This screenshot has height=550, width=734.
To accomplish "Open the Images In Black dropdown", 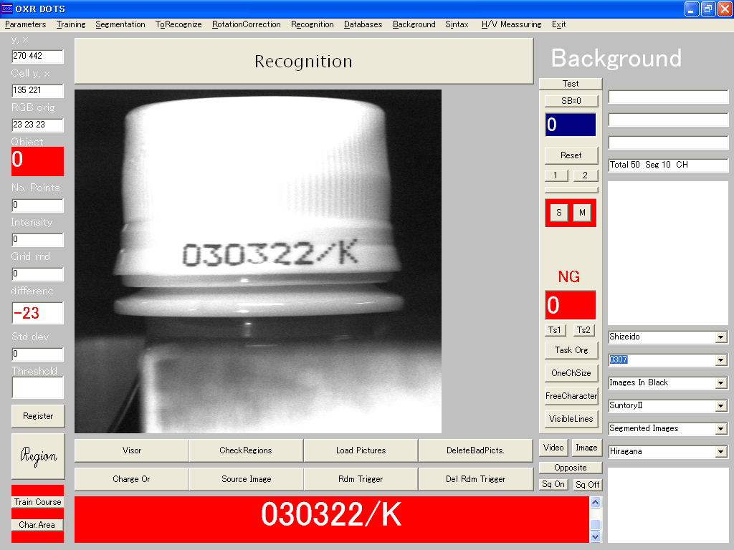I will point(721,383).
